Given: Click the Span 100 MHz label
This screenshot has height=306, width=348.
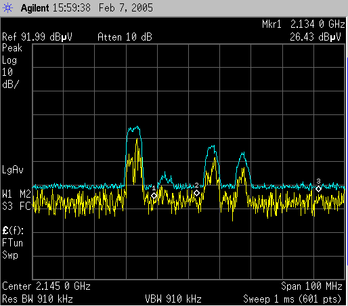Looking at the screenshot, I should tap(311, 286).
